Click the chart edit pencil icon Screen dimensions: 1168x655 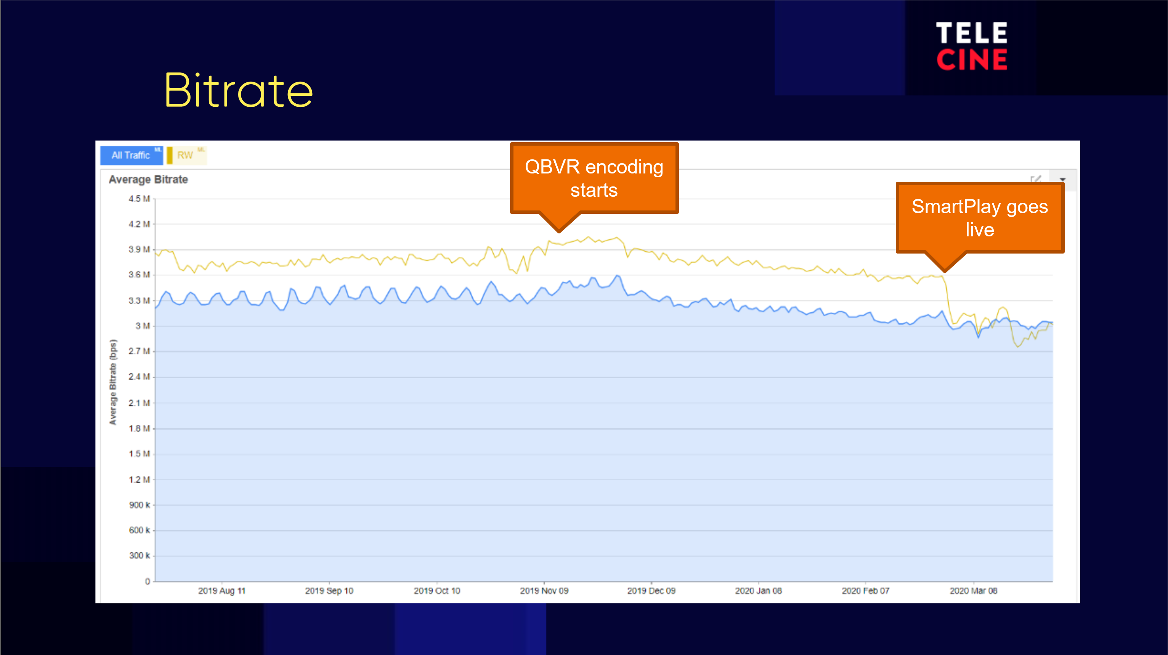[x=1036, y=180]
